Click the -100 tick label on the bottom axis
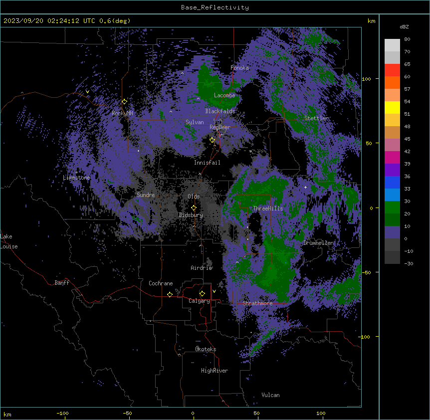This screenshot has height=420, width=430. pos(62,413)
